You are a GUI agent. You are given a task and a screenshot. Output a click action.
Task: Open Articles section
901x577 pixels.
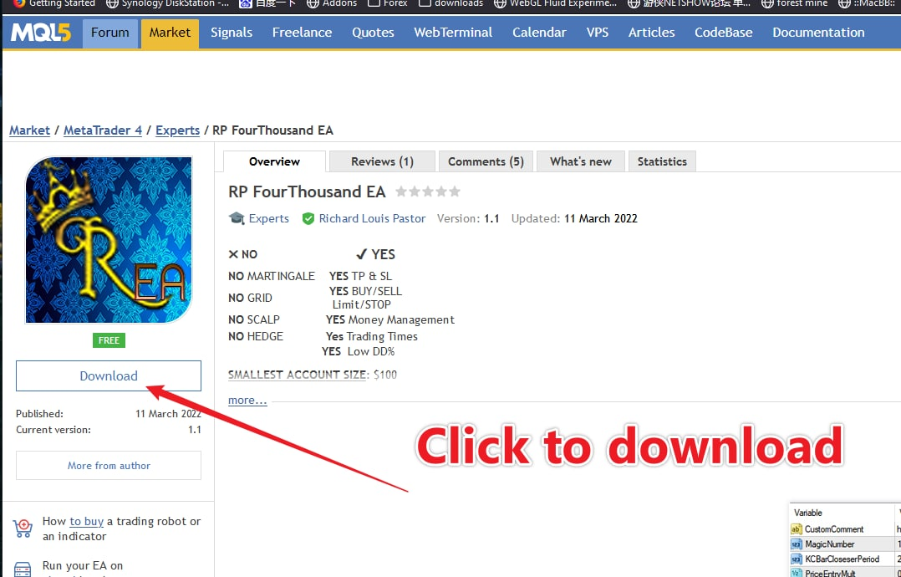click(x=652, y=33)
